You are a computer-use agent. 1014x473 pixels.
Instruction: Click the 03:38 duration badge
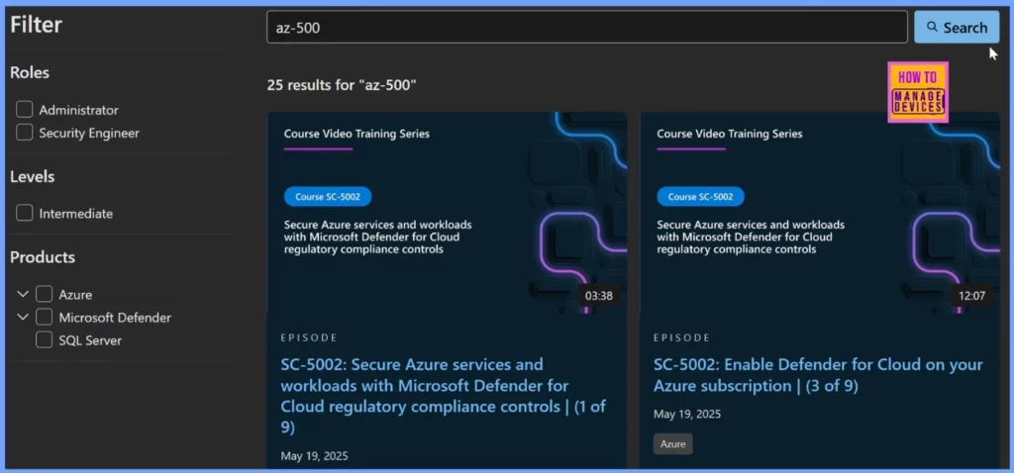point(599,296)
